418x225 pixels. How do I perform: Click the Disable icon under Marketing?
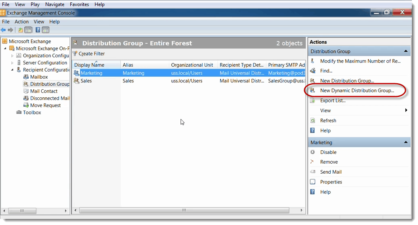tap(313, 152)
